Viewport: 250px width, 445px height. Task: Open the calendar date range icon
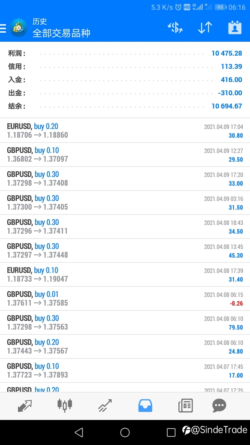pos(235,28)
